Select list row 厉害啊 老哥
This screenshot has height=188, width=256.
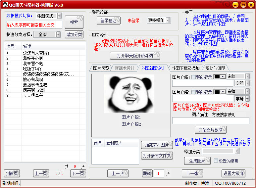45,90
